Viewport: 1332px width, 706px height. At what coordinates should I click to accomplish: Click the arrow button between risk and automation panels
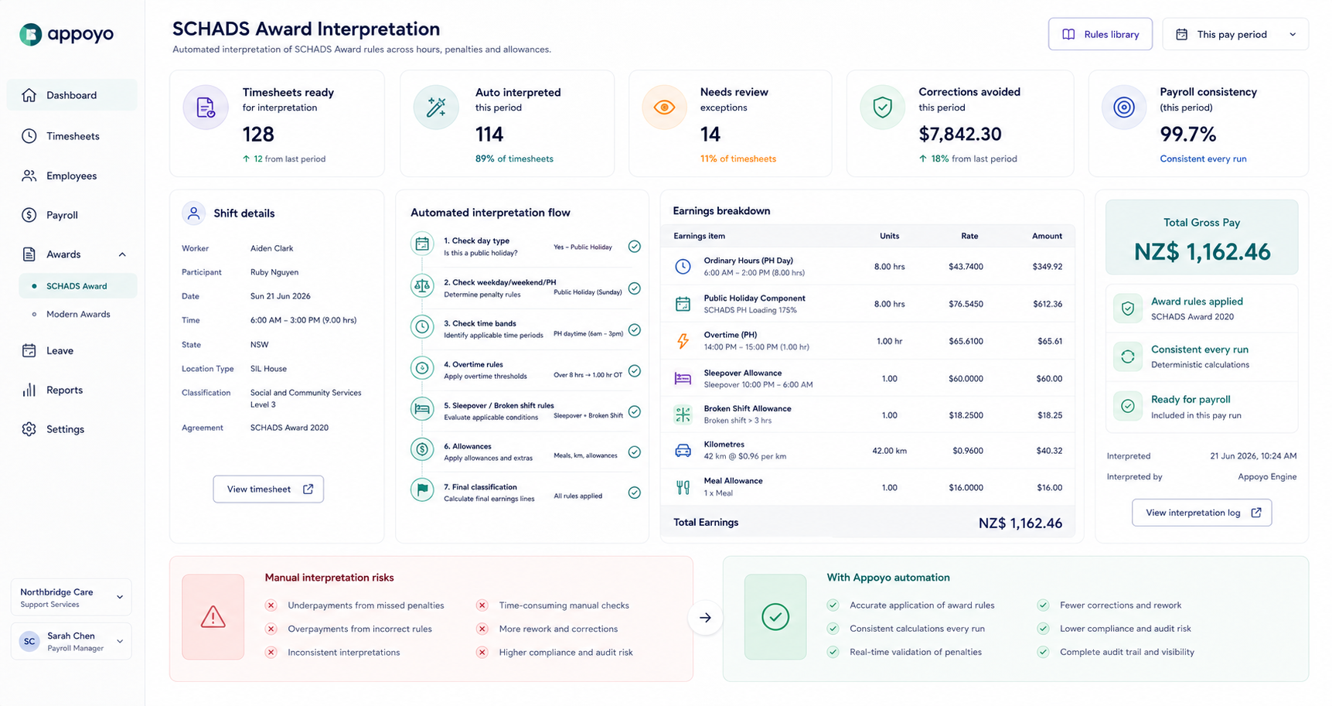[705, 618]
